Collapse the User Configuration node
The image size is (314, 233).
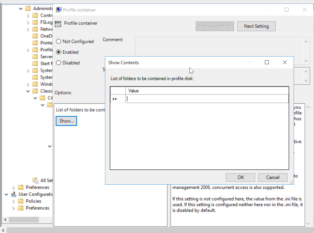6,194
